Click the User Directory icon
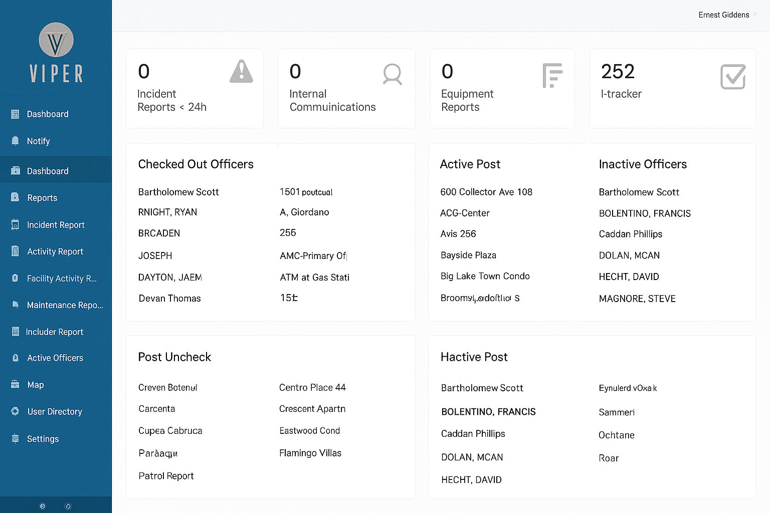The image size is (770, 513). 16,411
